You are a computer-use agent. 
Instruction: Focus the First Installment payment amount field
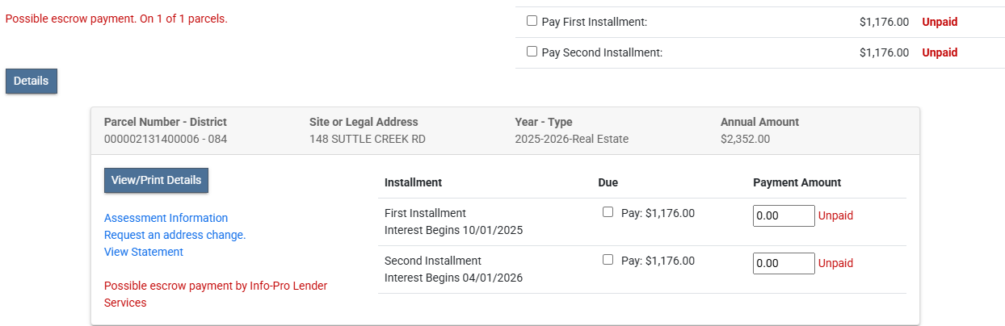[x=783, y=216]
